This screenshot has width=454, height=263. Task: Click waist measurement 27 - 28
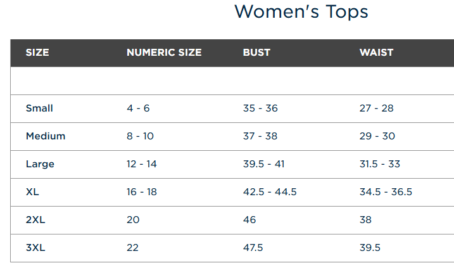click(x=376, y=108)
